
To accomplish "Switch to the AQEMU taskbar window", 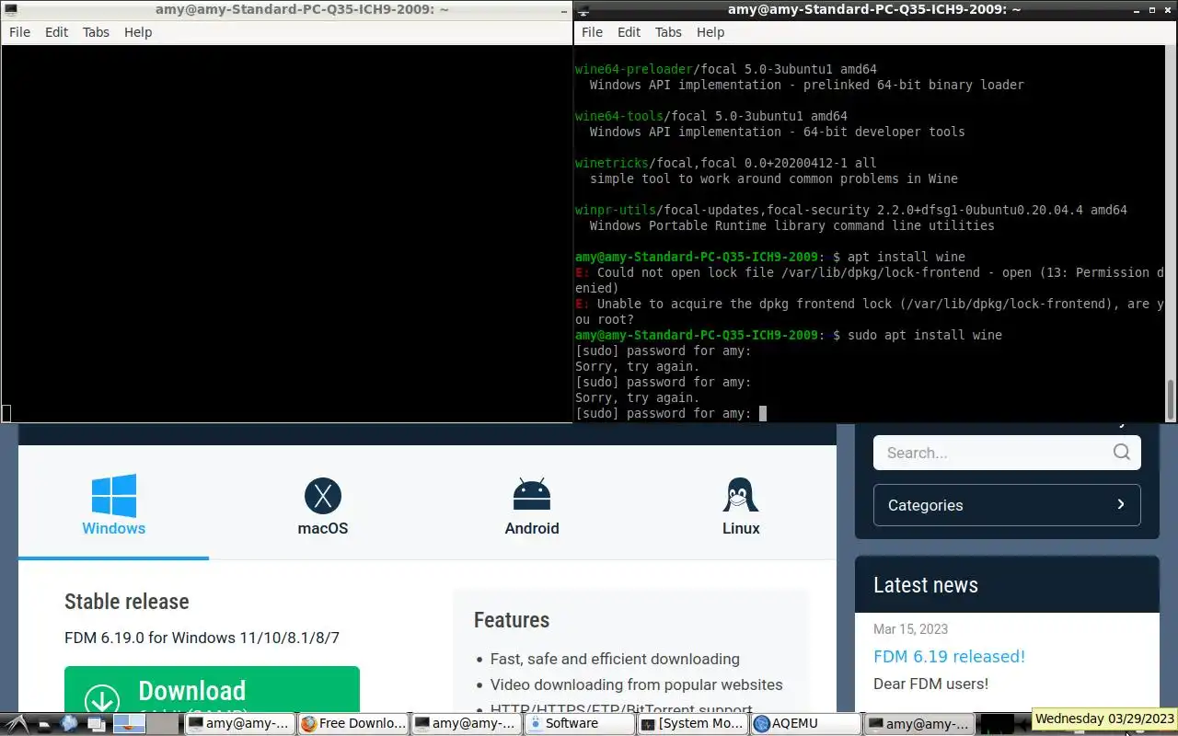I will (x=805, y=724).
